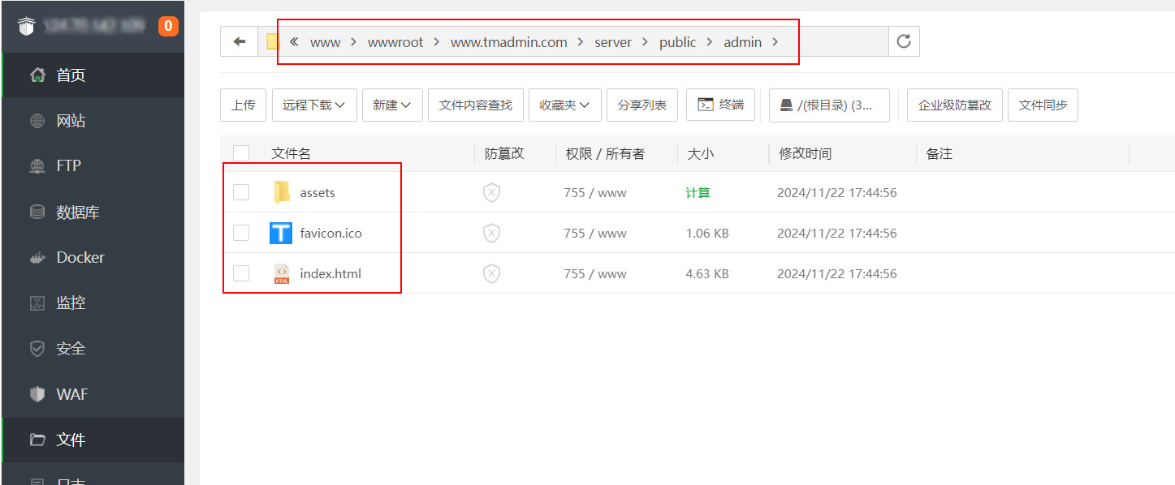Navigate to wwwroot in breadcrumb path
The height and width of the screenshot is (485, 1175).
coord(395,42)
